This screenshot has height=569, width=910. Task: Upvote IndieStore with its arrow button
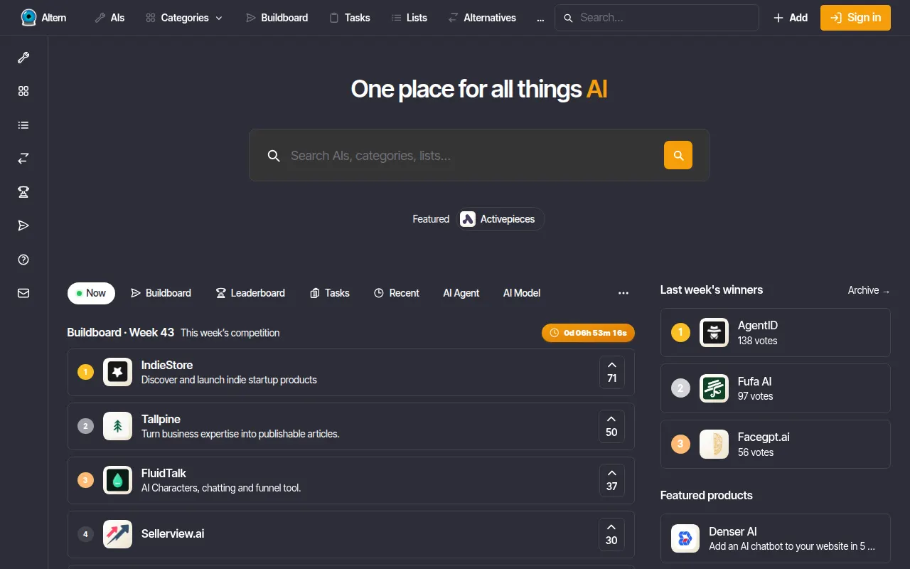pyautogui.click(x=612, y=372)
